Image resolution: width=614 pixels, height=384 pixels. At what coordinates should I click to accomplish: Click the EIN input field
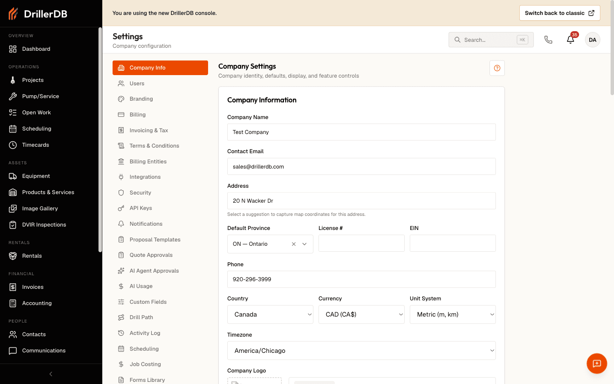point(453,243)
